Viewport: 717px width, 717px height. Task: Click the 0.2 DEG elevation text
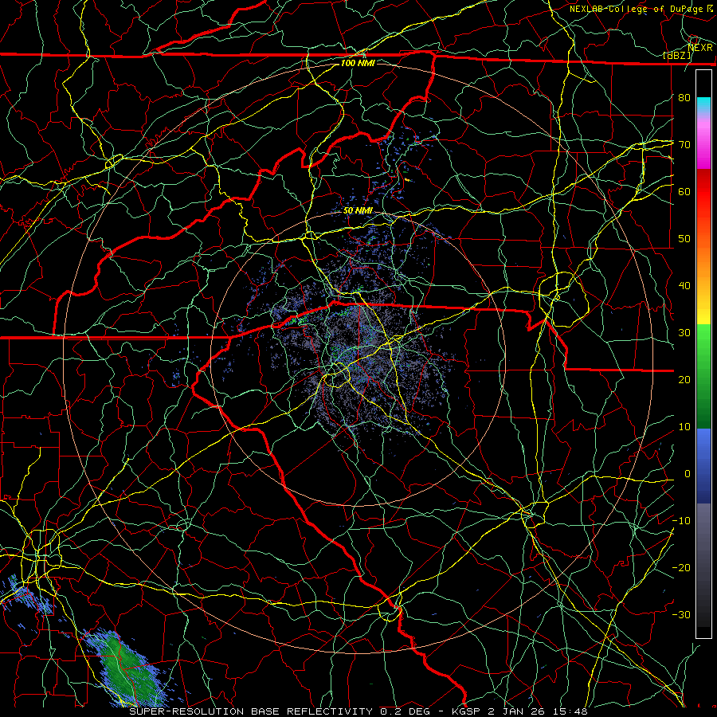[404, 711]
